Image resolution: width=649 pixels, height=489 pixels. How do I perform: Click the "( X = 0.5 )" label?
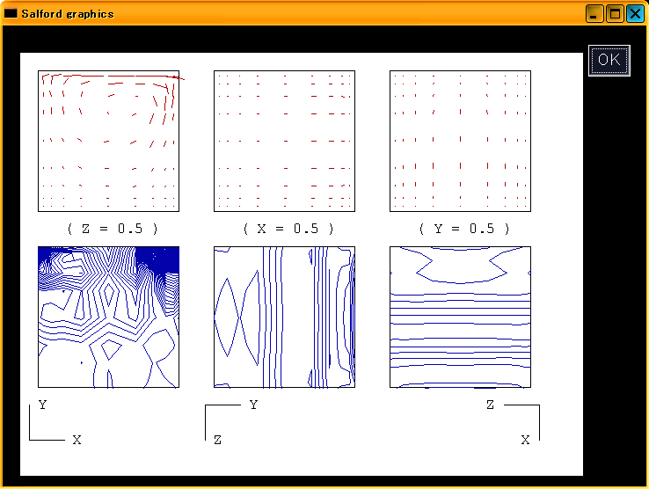[x=288, y=229]
